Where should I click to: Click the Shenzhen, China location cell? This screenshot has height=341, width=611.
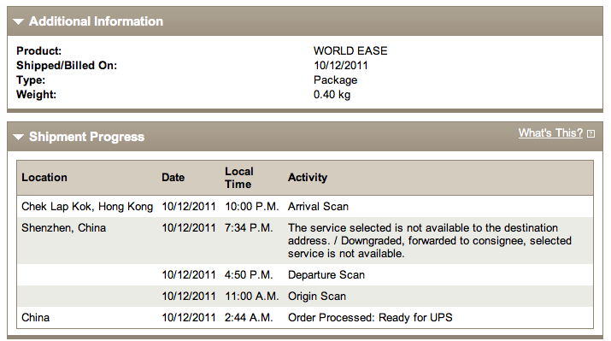(x=63, y=228)
